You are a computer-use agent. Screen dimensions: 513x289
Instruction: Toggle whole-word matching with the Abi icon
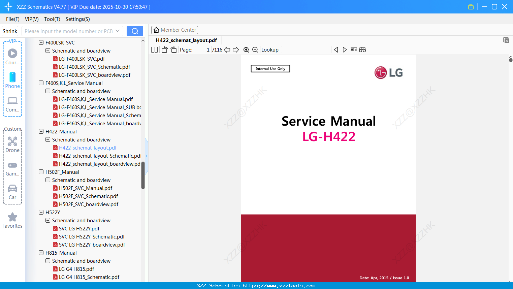353,50
